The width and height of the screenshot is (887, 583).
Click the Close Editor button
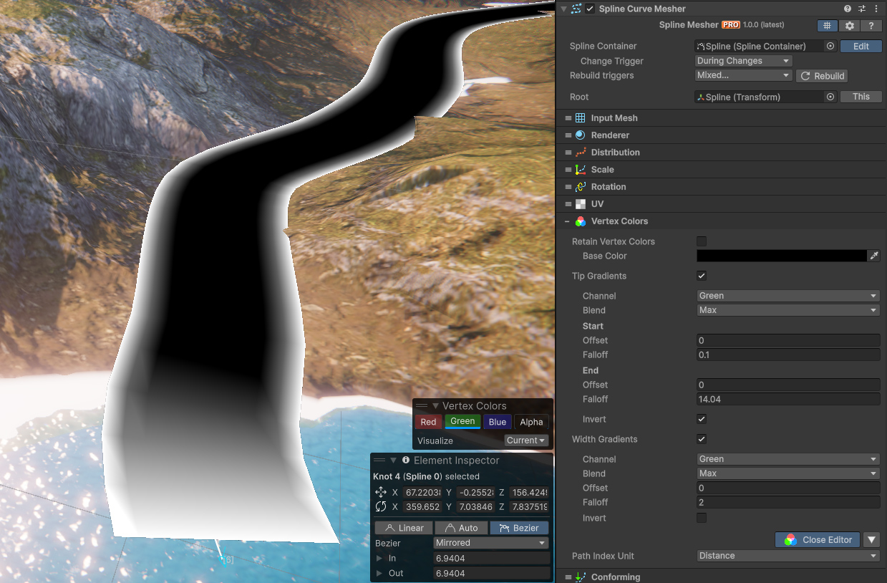(818, 540)
